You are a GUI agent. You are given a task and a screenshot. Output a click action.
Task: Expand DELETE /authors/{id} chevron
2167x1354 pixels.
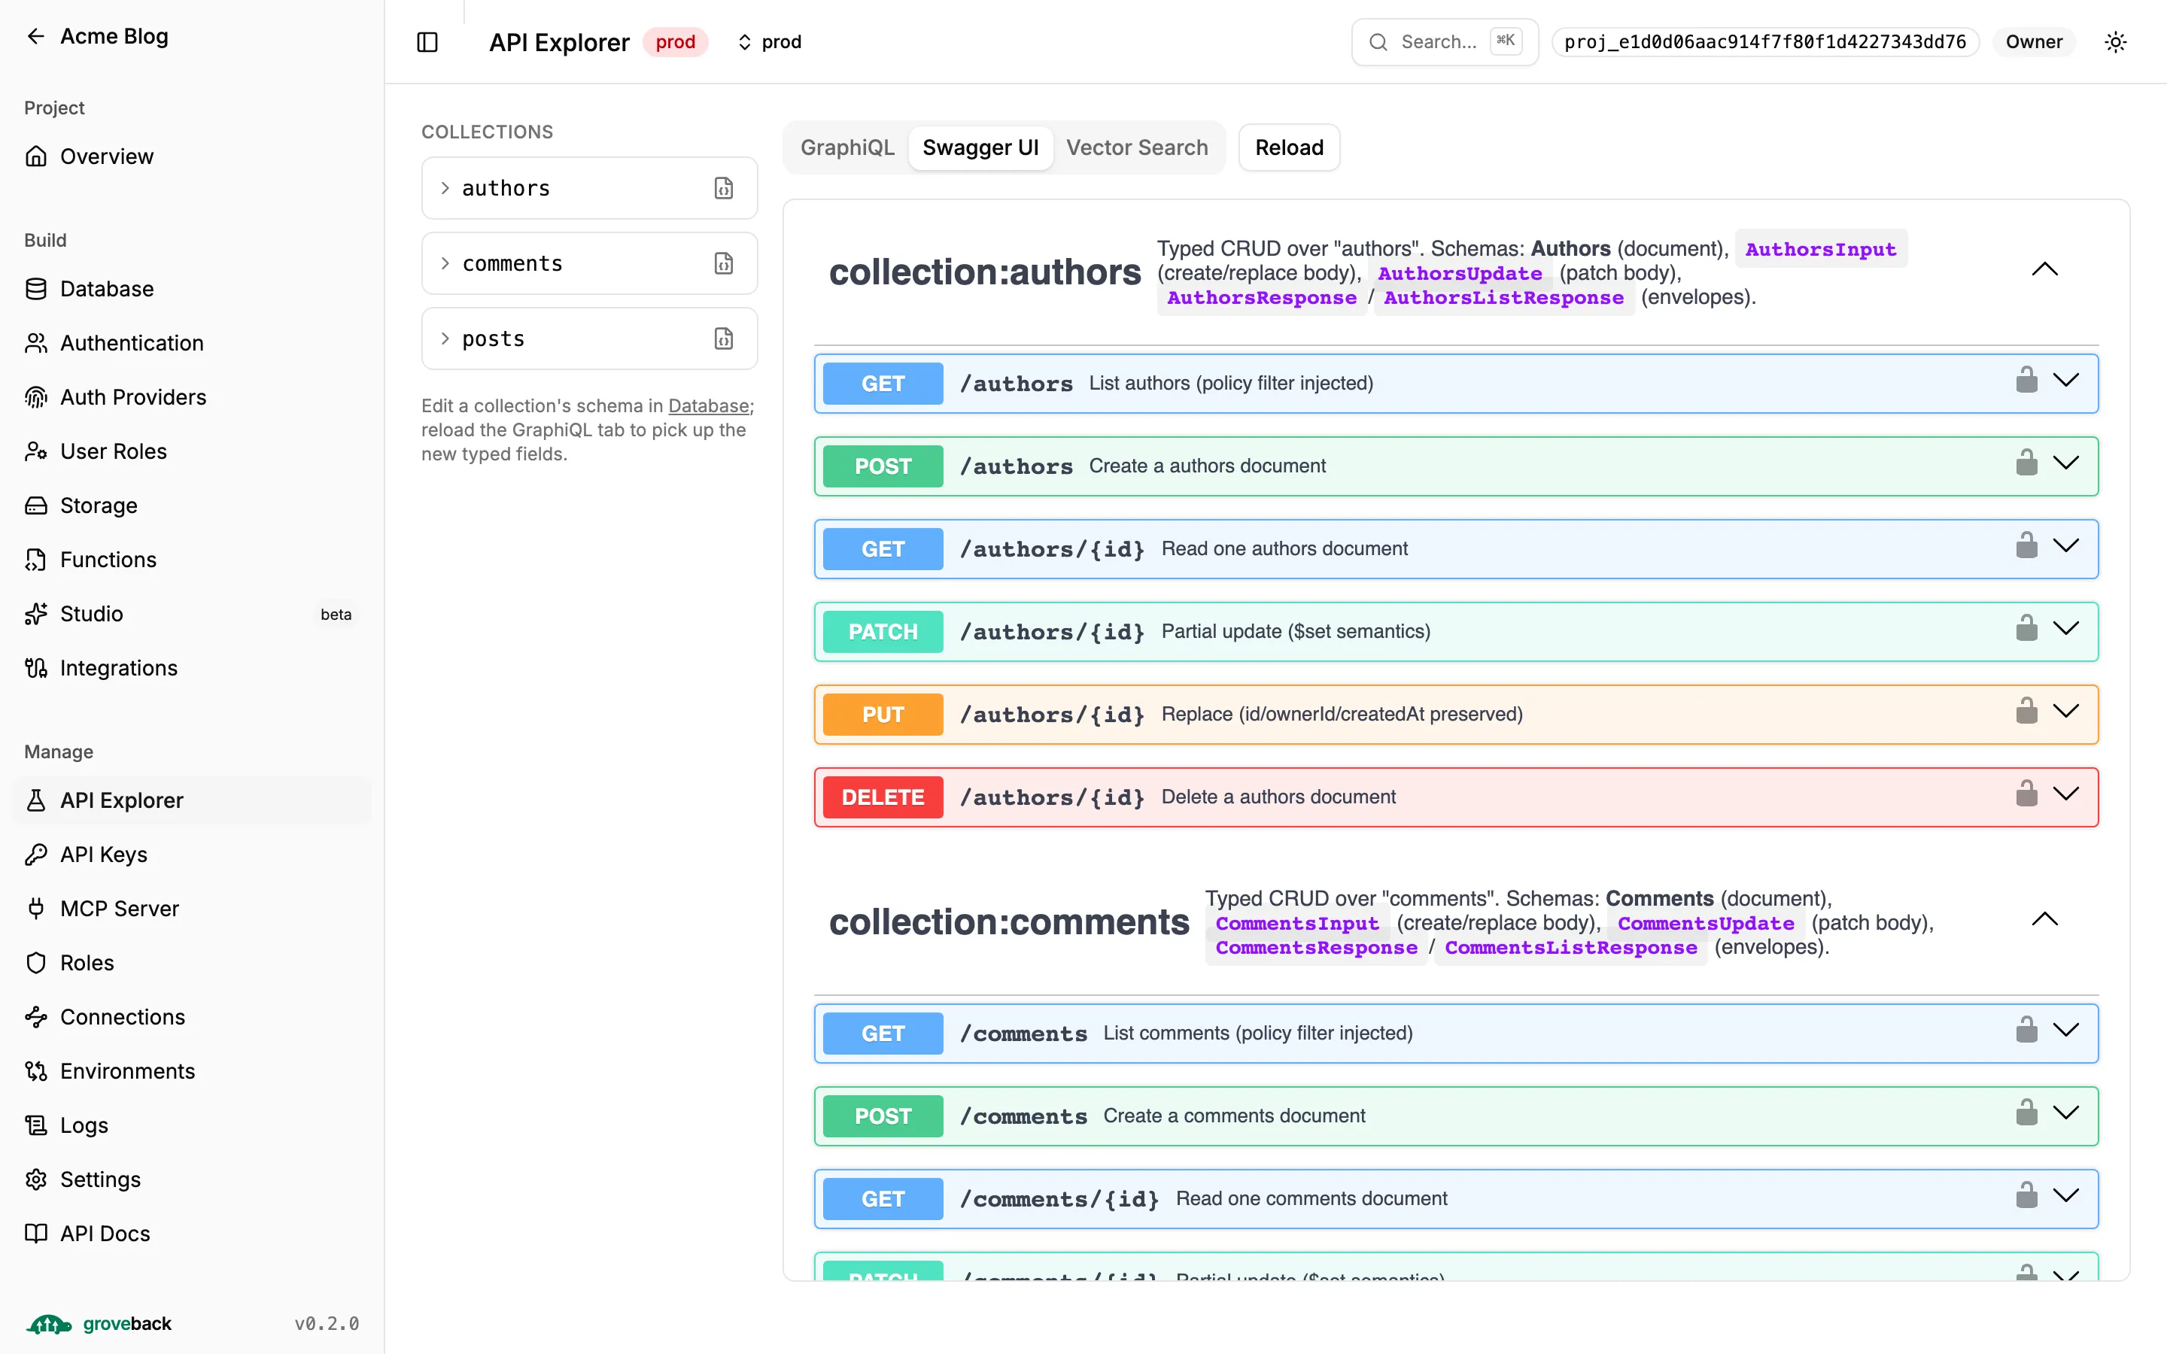[x=2066, y=794]
